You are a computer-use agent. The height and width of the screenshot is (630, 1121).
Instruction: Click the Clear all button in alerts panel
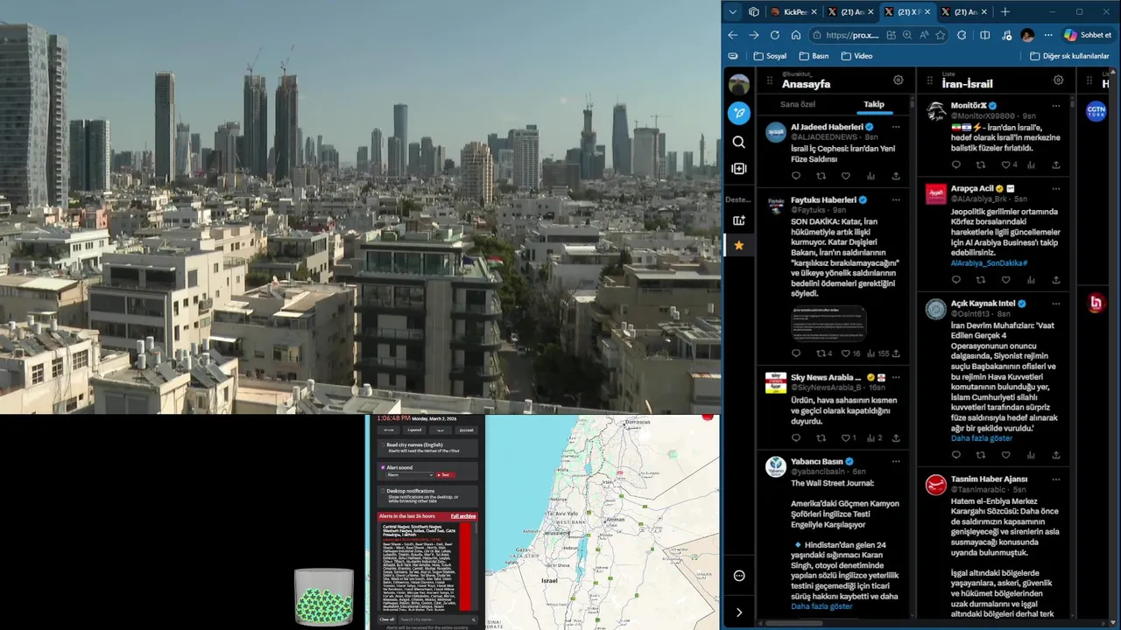point(386,619)
